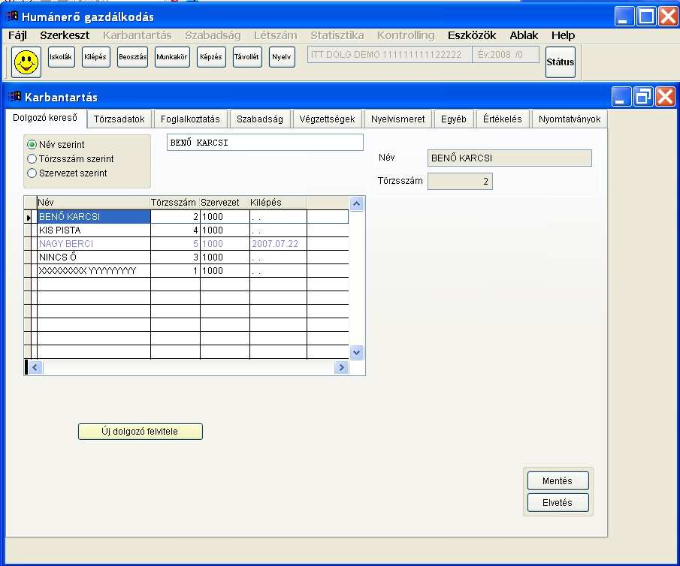Restore the Karbantartás child window

642,96
